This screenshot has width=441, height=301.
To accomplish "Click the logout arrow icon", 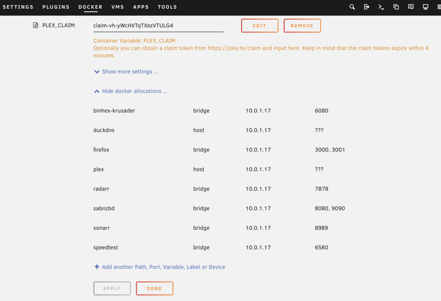I will (366, 7).
